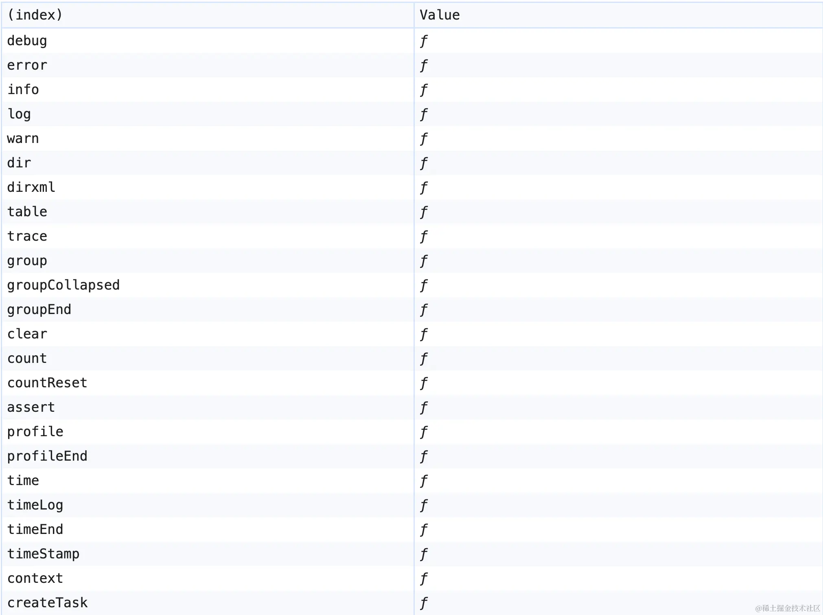Select the timeStamp index cell

[x=43, y=554]
